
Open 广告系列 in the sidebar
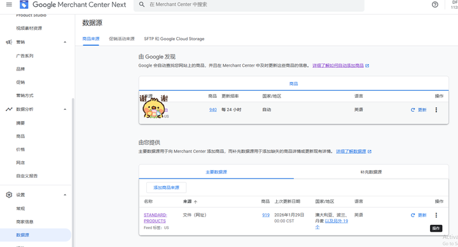(x=25, y=56)
